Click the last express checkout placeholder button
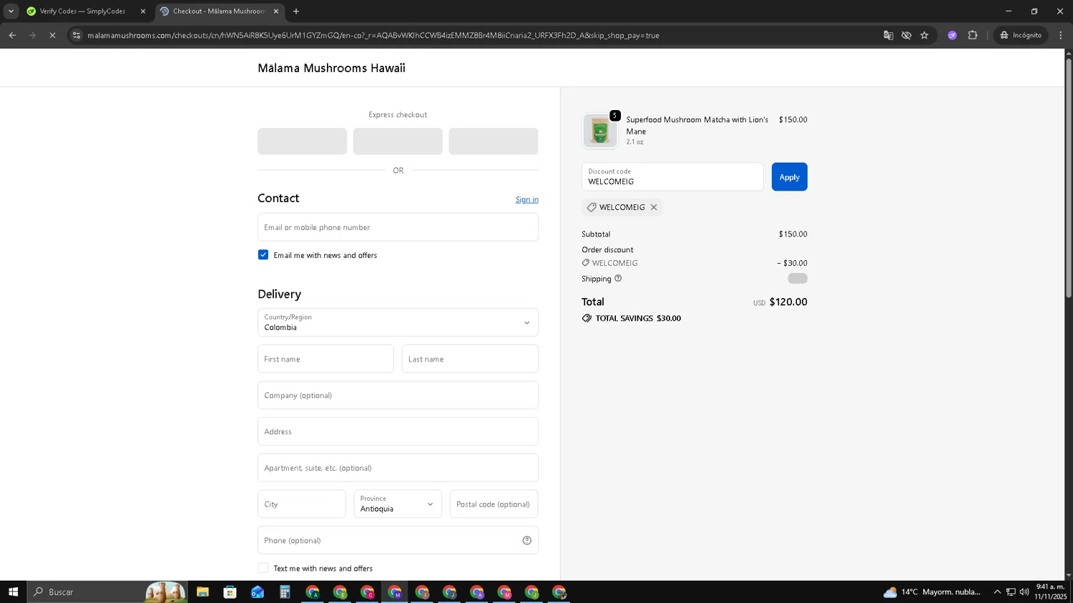1073x603 pixels. coord(494,141)
